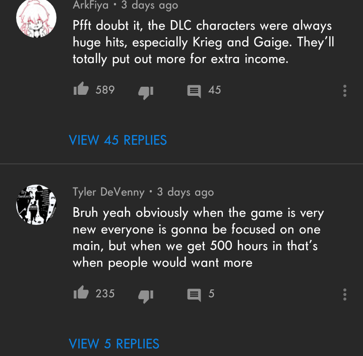This screenshot has width=363, height=356.
Task: Select Tyler DeVenny's comment text starting Bruh
Action: tap(199, 238)
